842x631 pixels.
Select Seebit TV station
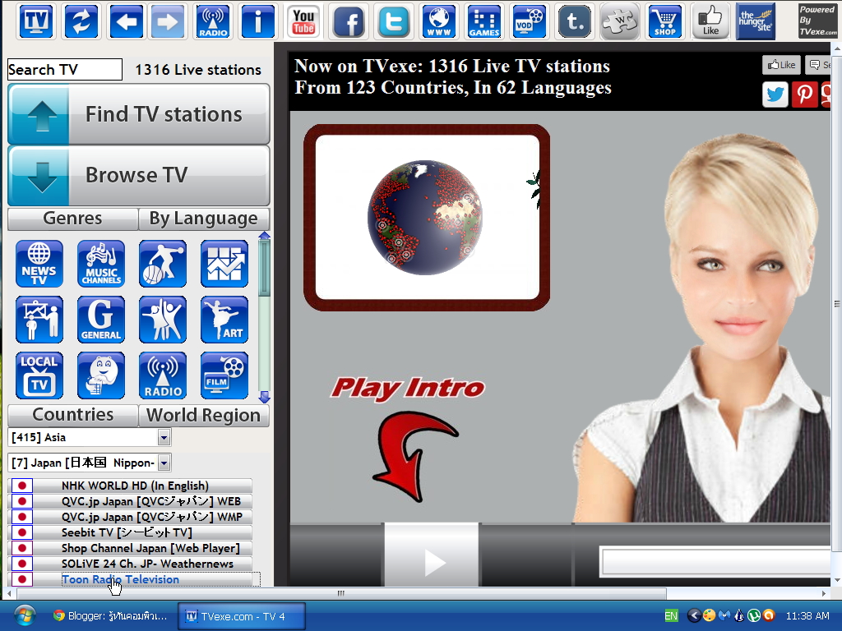pyautogui.click(x=131, y=532)
